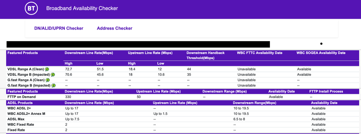Click ADSL Products header

point(20,103)
